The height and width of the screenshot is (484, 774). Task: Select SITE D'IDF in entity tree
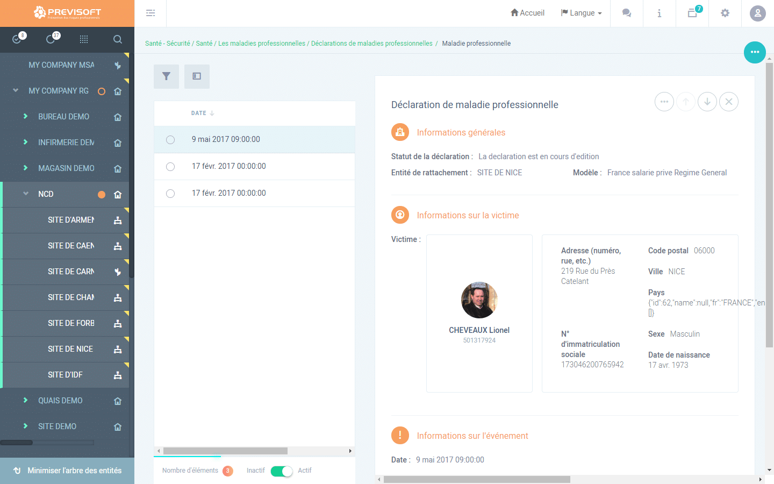[x=65, y=375]
